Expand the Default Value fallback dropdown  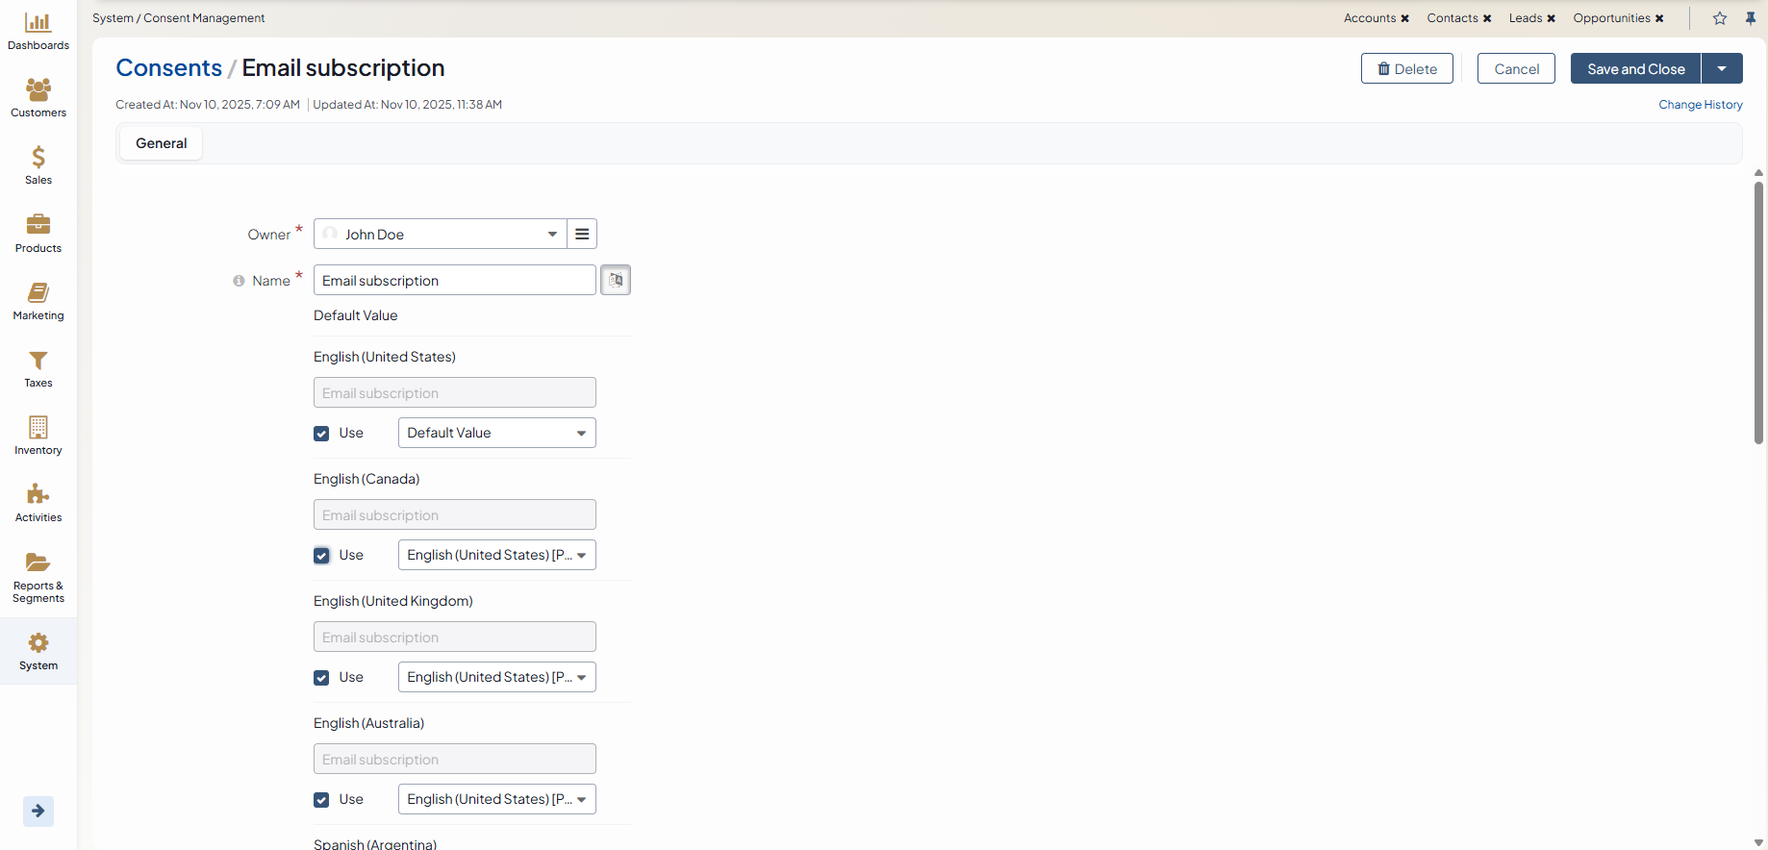pyautogui.click(x=496, y=433)
